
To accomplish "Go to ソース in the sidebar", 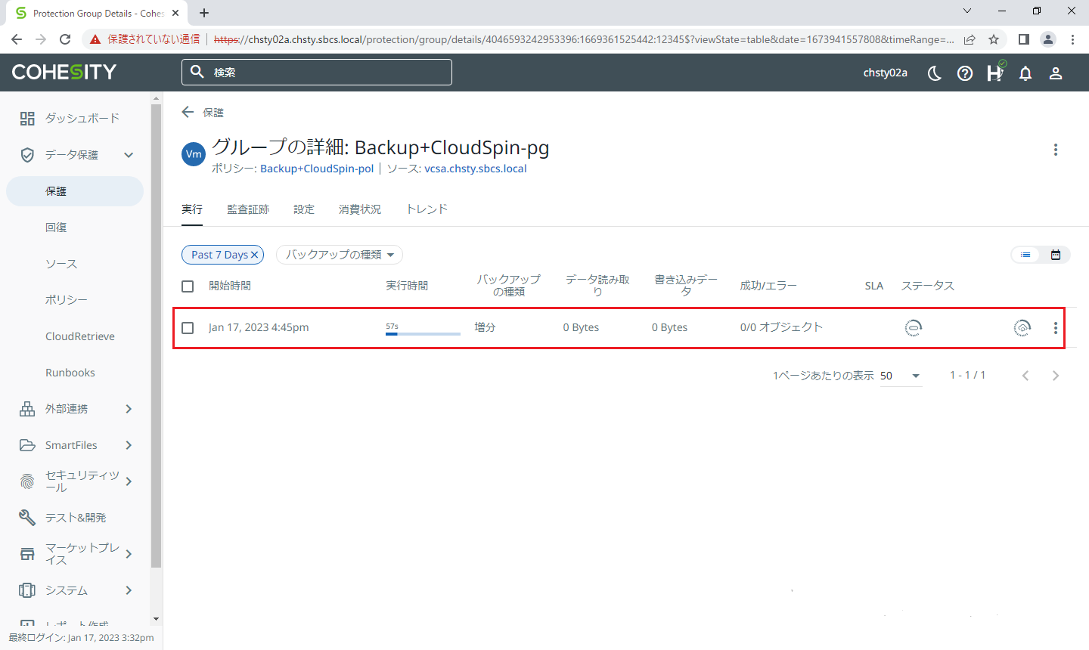I will [x=61, y=264].
